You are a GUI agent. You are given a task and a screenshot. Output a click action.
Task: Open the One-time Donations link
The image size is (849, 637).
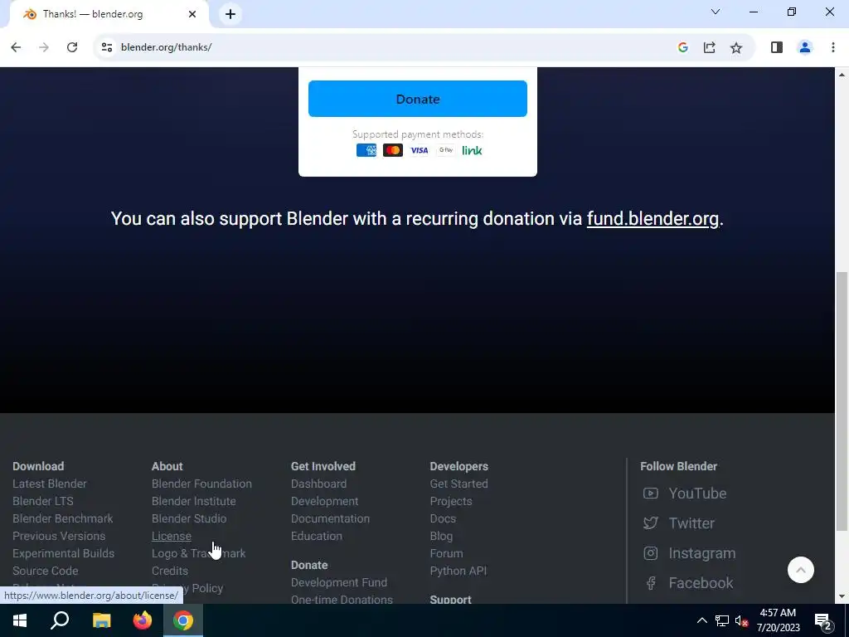(x=342, y=599)
